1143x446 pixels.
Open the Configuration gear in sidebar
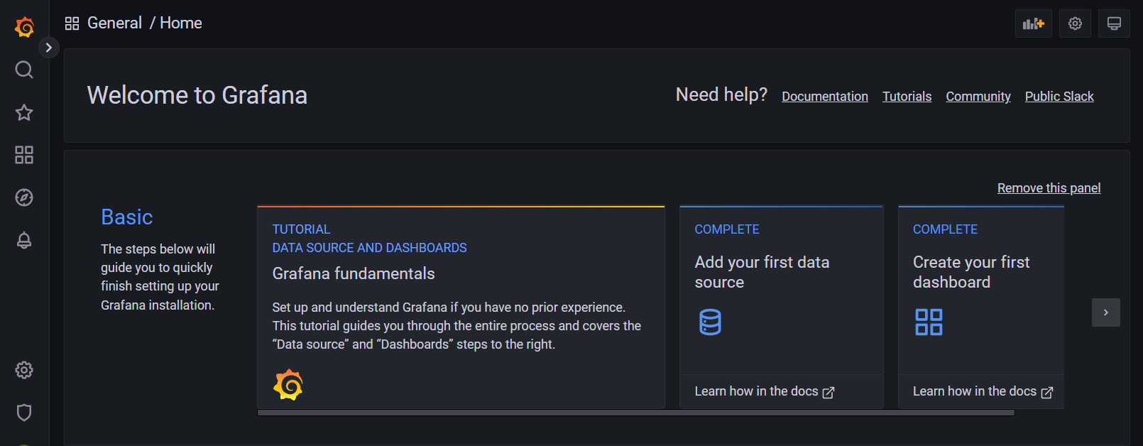[24, 370]
